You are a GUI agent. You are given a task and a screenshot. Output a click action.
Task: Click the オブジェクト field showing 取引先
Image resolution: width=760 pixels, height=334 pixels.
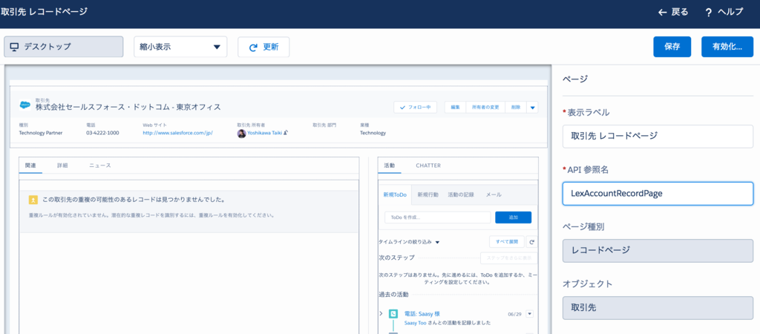coord(658,307)
